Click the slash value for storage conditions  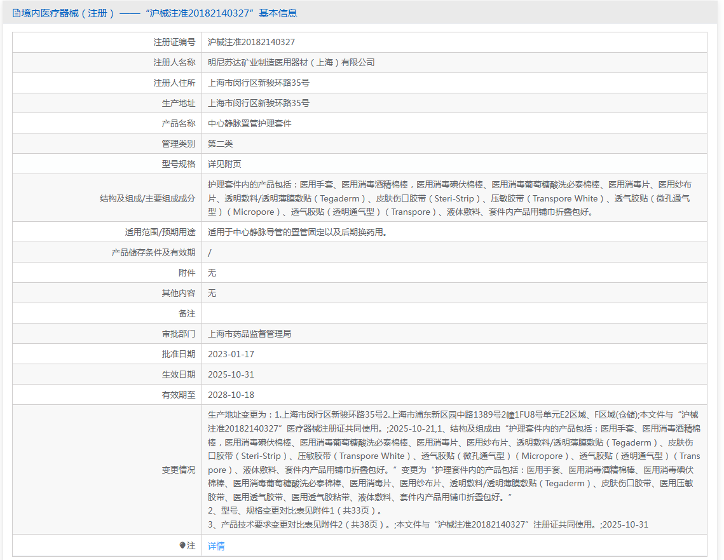(x=210, y=252)
